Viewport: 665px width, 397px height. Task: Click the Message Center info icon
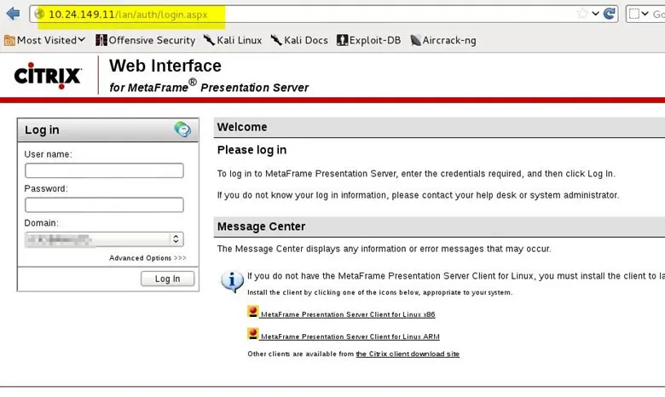click(x=232, y=281)
